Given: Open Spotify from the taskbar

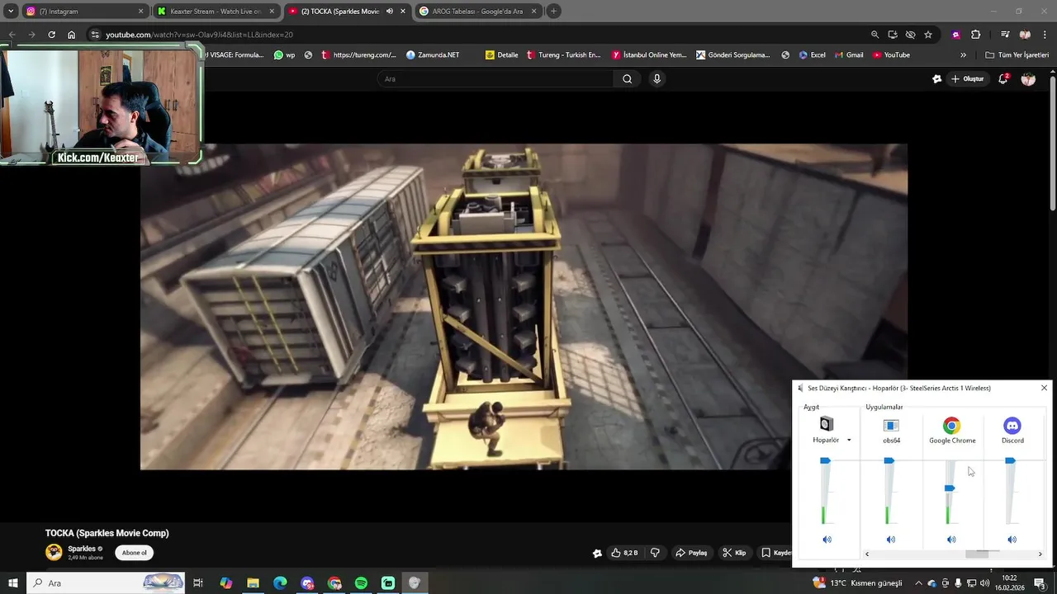Looking at the screenshot, I should coord(361,583).
